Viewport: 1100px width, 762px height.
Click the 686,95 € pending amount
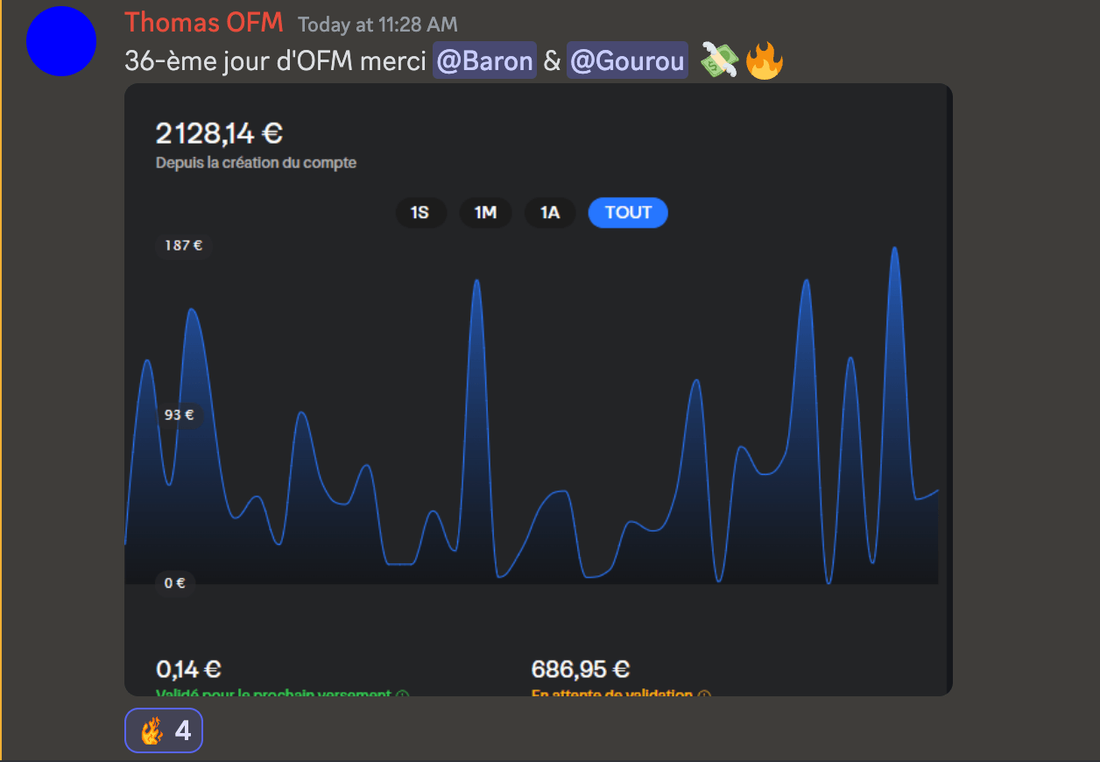[581, 669]
